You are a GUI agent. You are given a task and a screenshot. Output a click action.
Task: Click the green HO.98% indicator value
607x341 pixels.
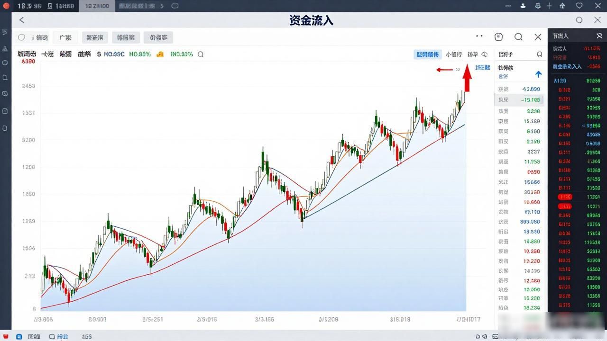point(140,54)
